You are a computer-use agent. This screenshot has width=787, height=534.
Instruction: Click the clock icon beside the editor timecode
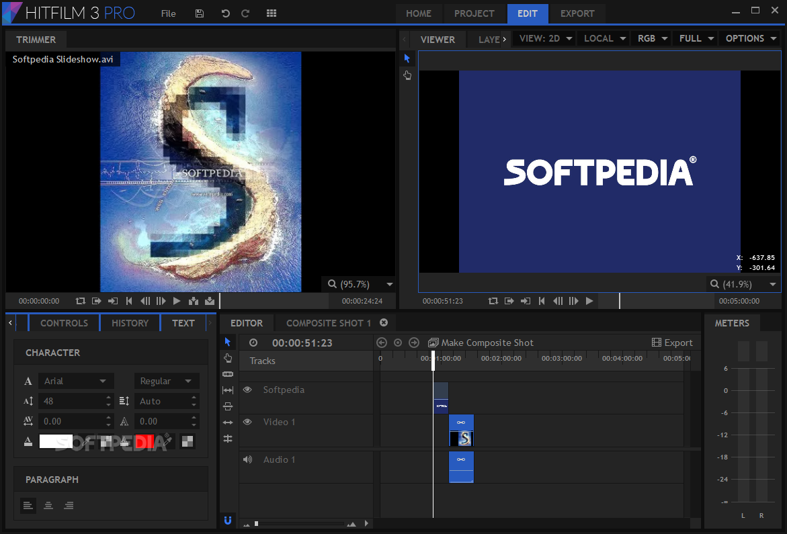[253, 343]
